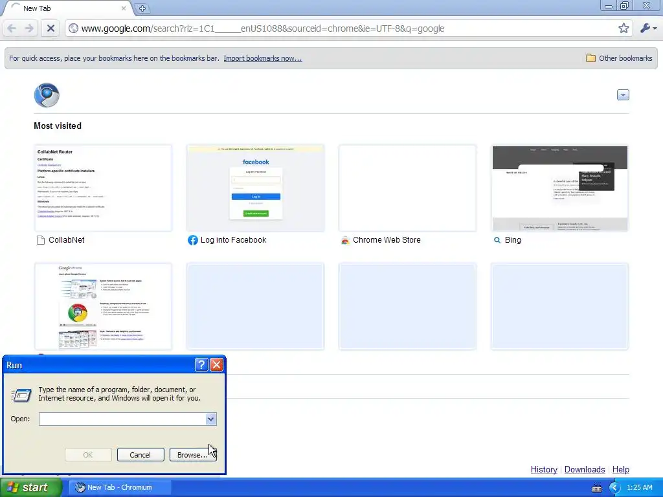Bookmark this page with the star icon

click(624, 28)
